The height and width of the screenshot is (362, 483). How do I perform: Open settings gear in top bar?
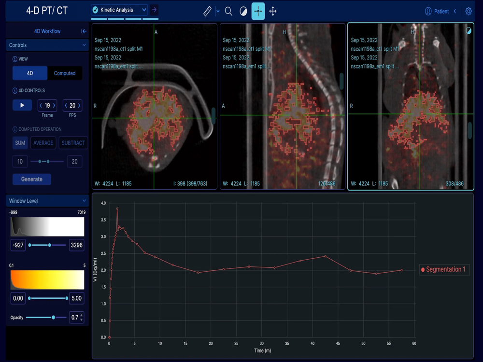point(469,11)
